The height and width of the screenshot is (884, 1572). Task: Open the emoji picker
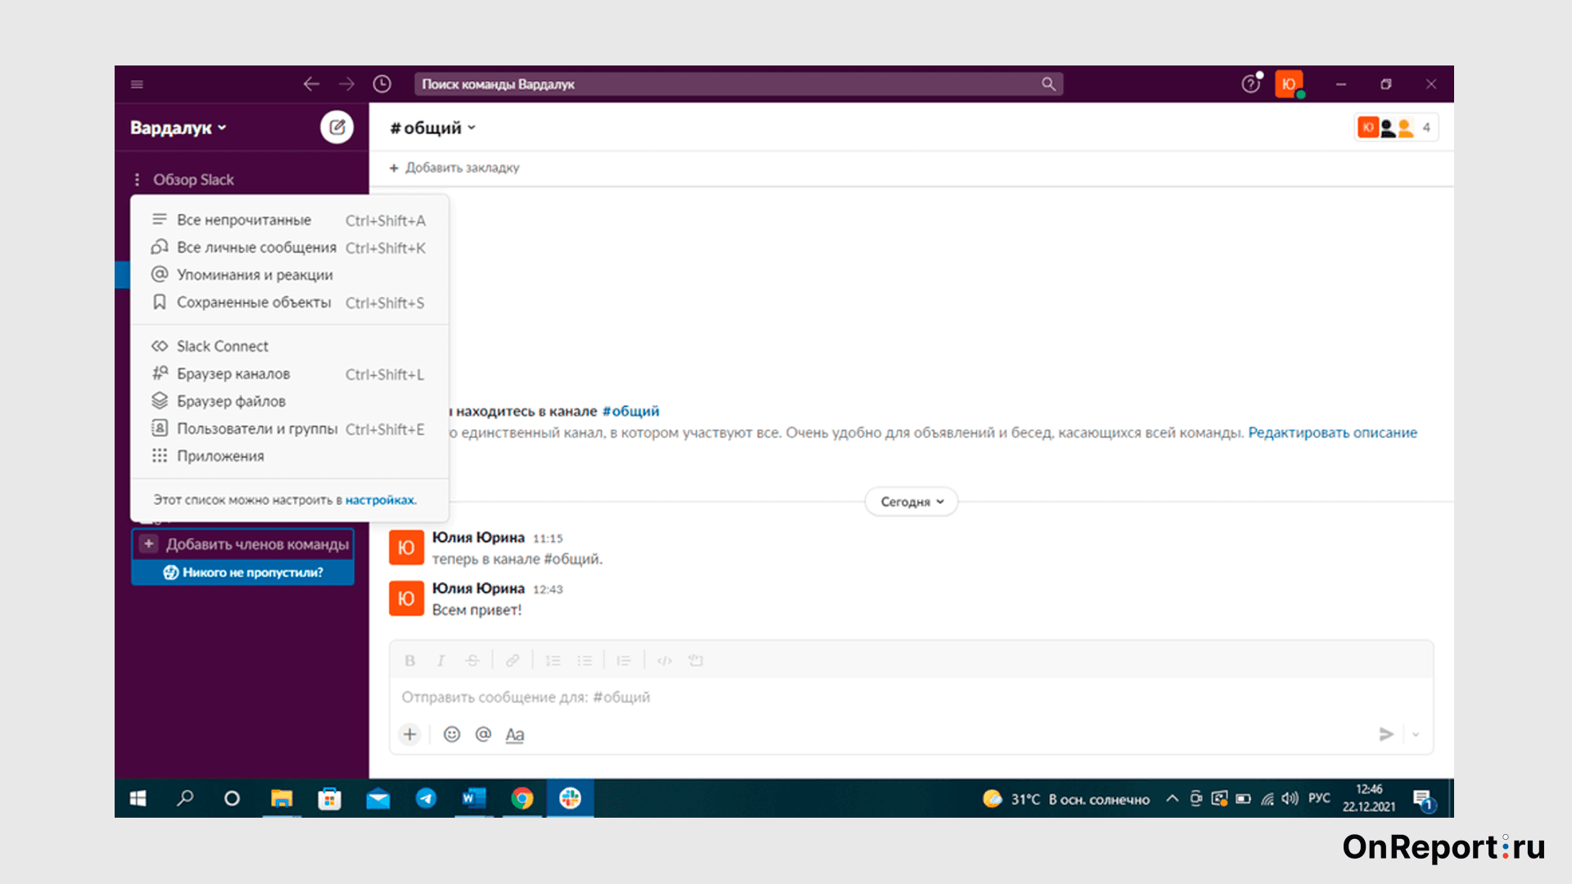tap(452, 734)
